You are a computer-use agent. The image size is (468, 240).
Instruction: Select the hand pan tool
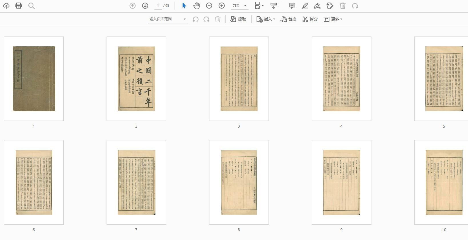[x=197, y=6]
